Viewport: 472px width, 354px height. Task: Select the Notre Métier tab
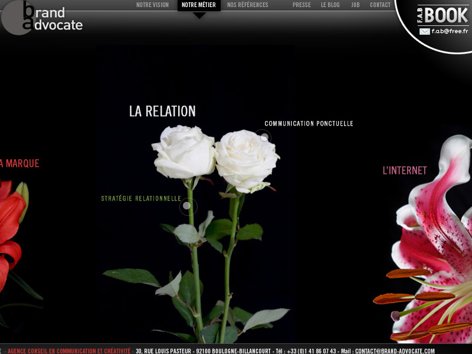point(199,5)
